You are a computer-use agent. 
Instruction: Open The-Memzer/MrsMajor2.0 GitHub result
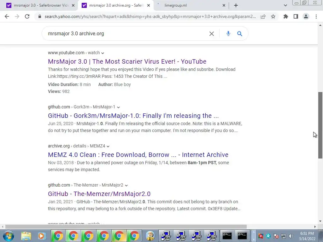tap(99, 194)
